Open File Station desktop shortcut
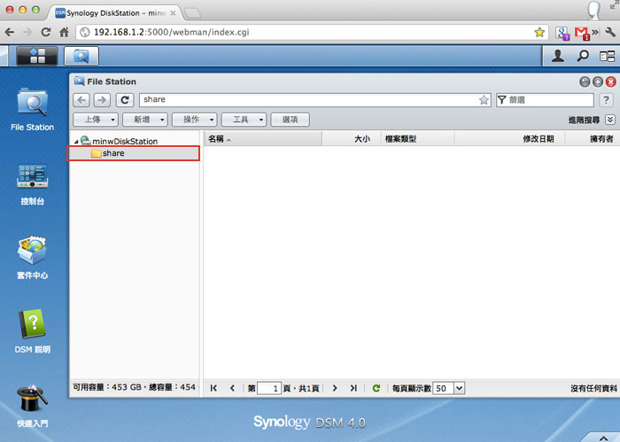 pyautogui.click(x=33, y=110)
